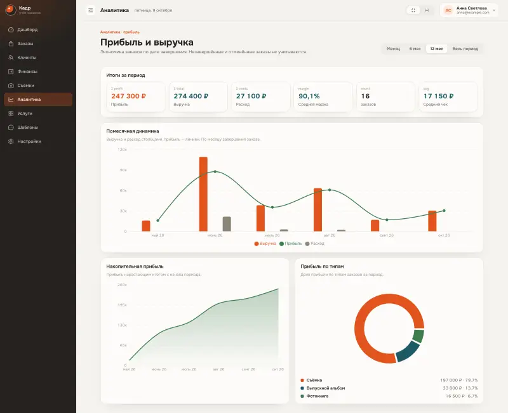Click the Услуги grid icon
Image resolution: width=508 pixels, height=413 pixels.
11,114
